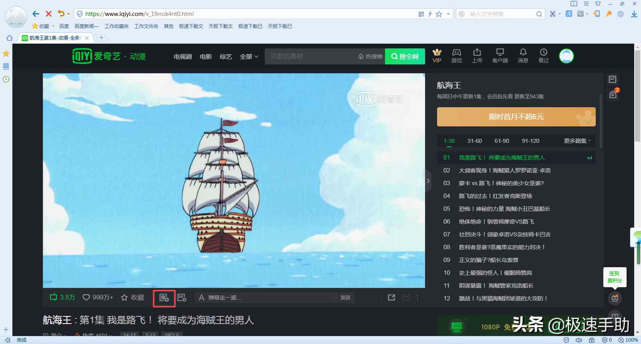The height and width of the screenshot is (344, 641).
Task: Expand the 全部 category dropdown
Action: pos(249,57)
